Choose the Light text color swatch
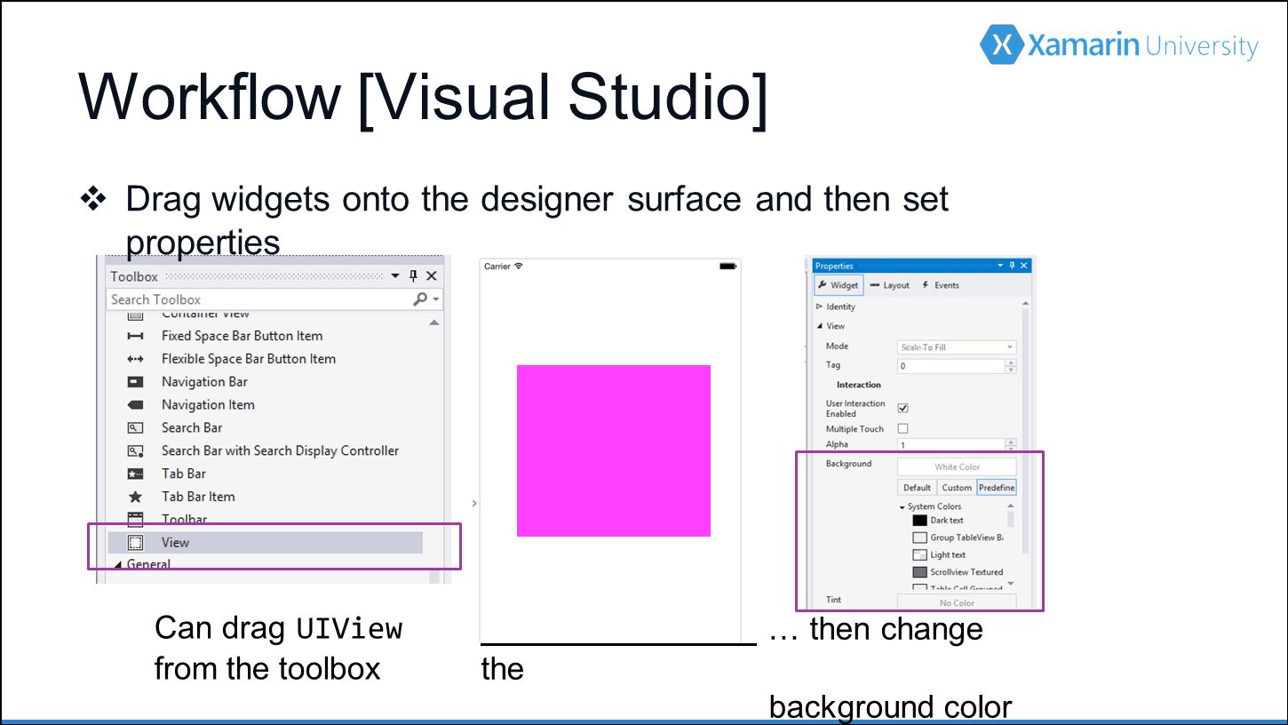 point(920,554)
